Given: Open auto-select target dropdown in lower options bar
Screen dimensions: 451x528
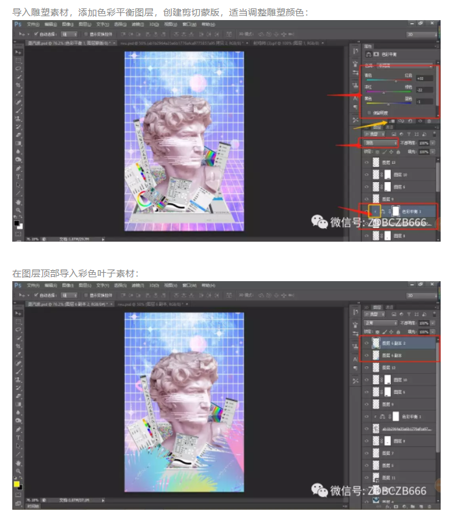Looking at the screenshot, I should pyautogui.click(x=69, y=295).
